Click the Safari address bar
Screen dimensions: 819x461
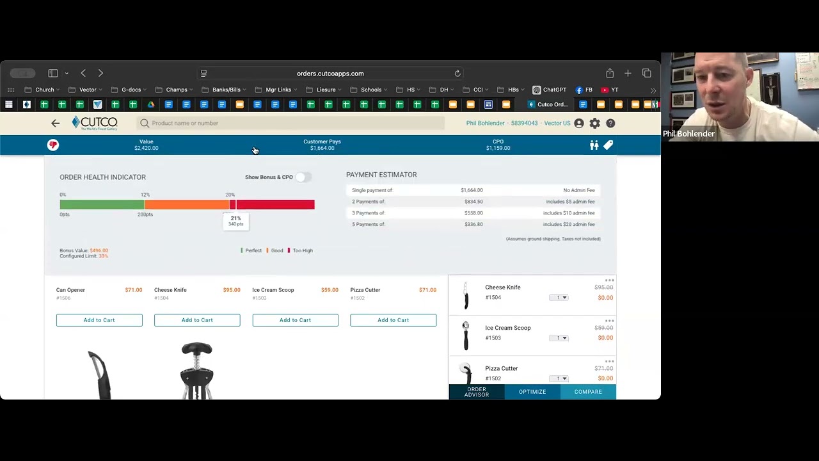pos(330,74)
